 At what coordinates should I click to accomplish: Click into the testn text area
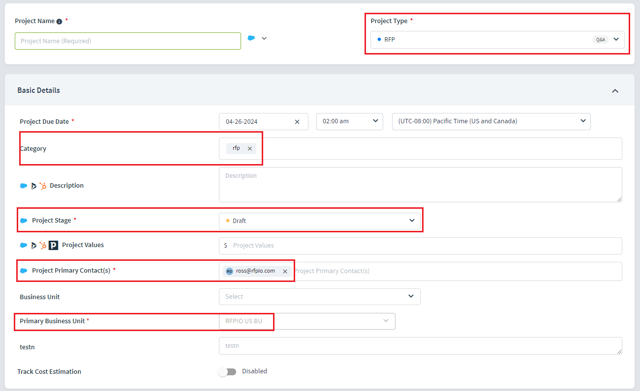point(421,346)
